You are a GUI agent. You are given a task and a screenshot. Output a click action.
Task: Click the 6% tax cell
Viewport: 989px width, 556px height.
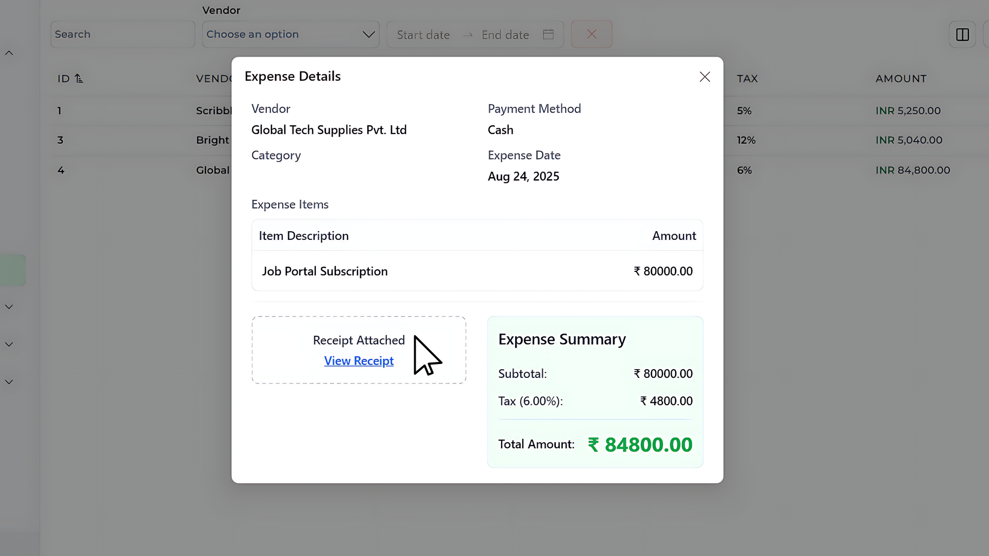click(x=744, y=170)
